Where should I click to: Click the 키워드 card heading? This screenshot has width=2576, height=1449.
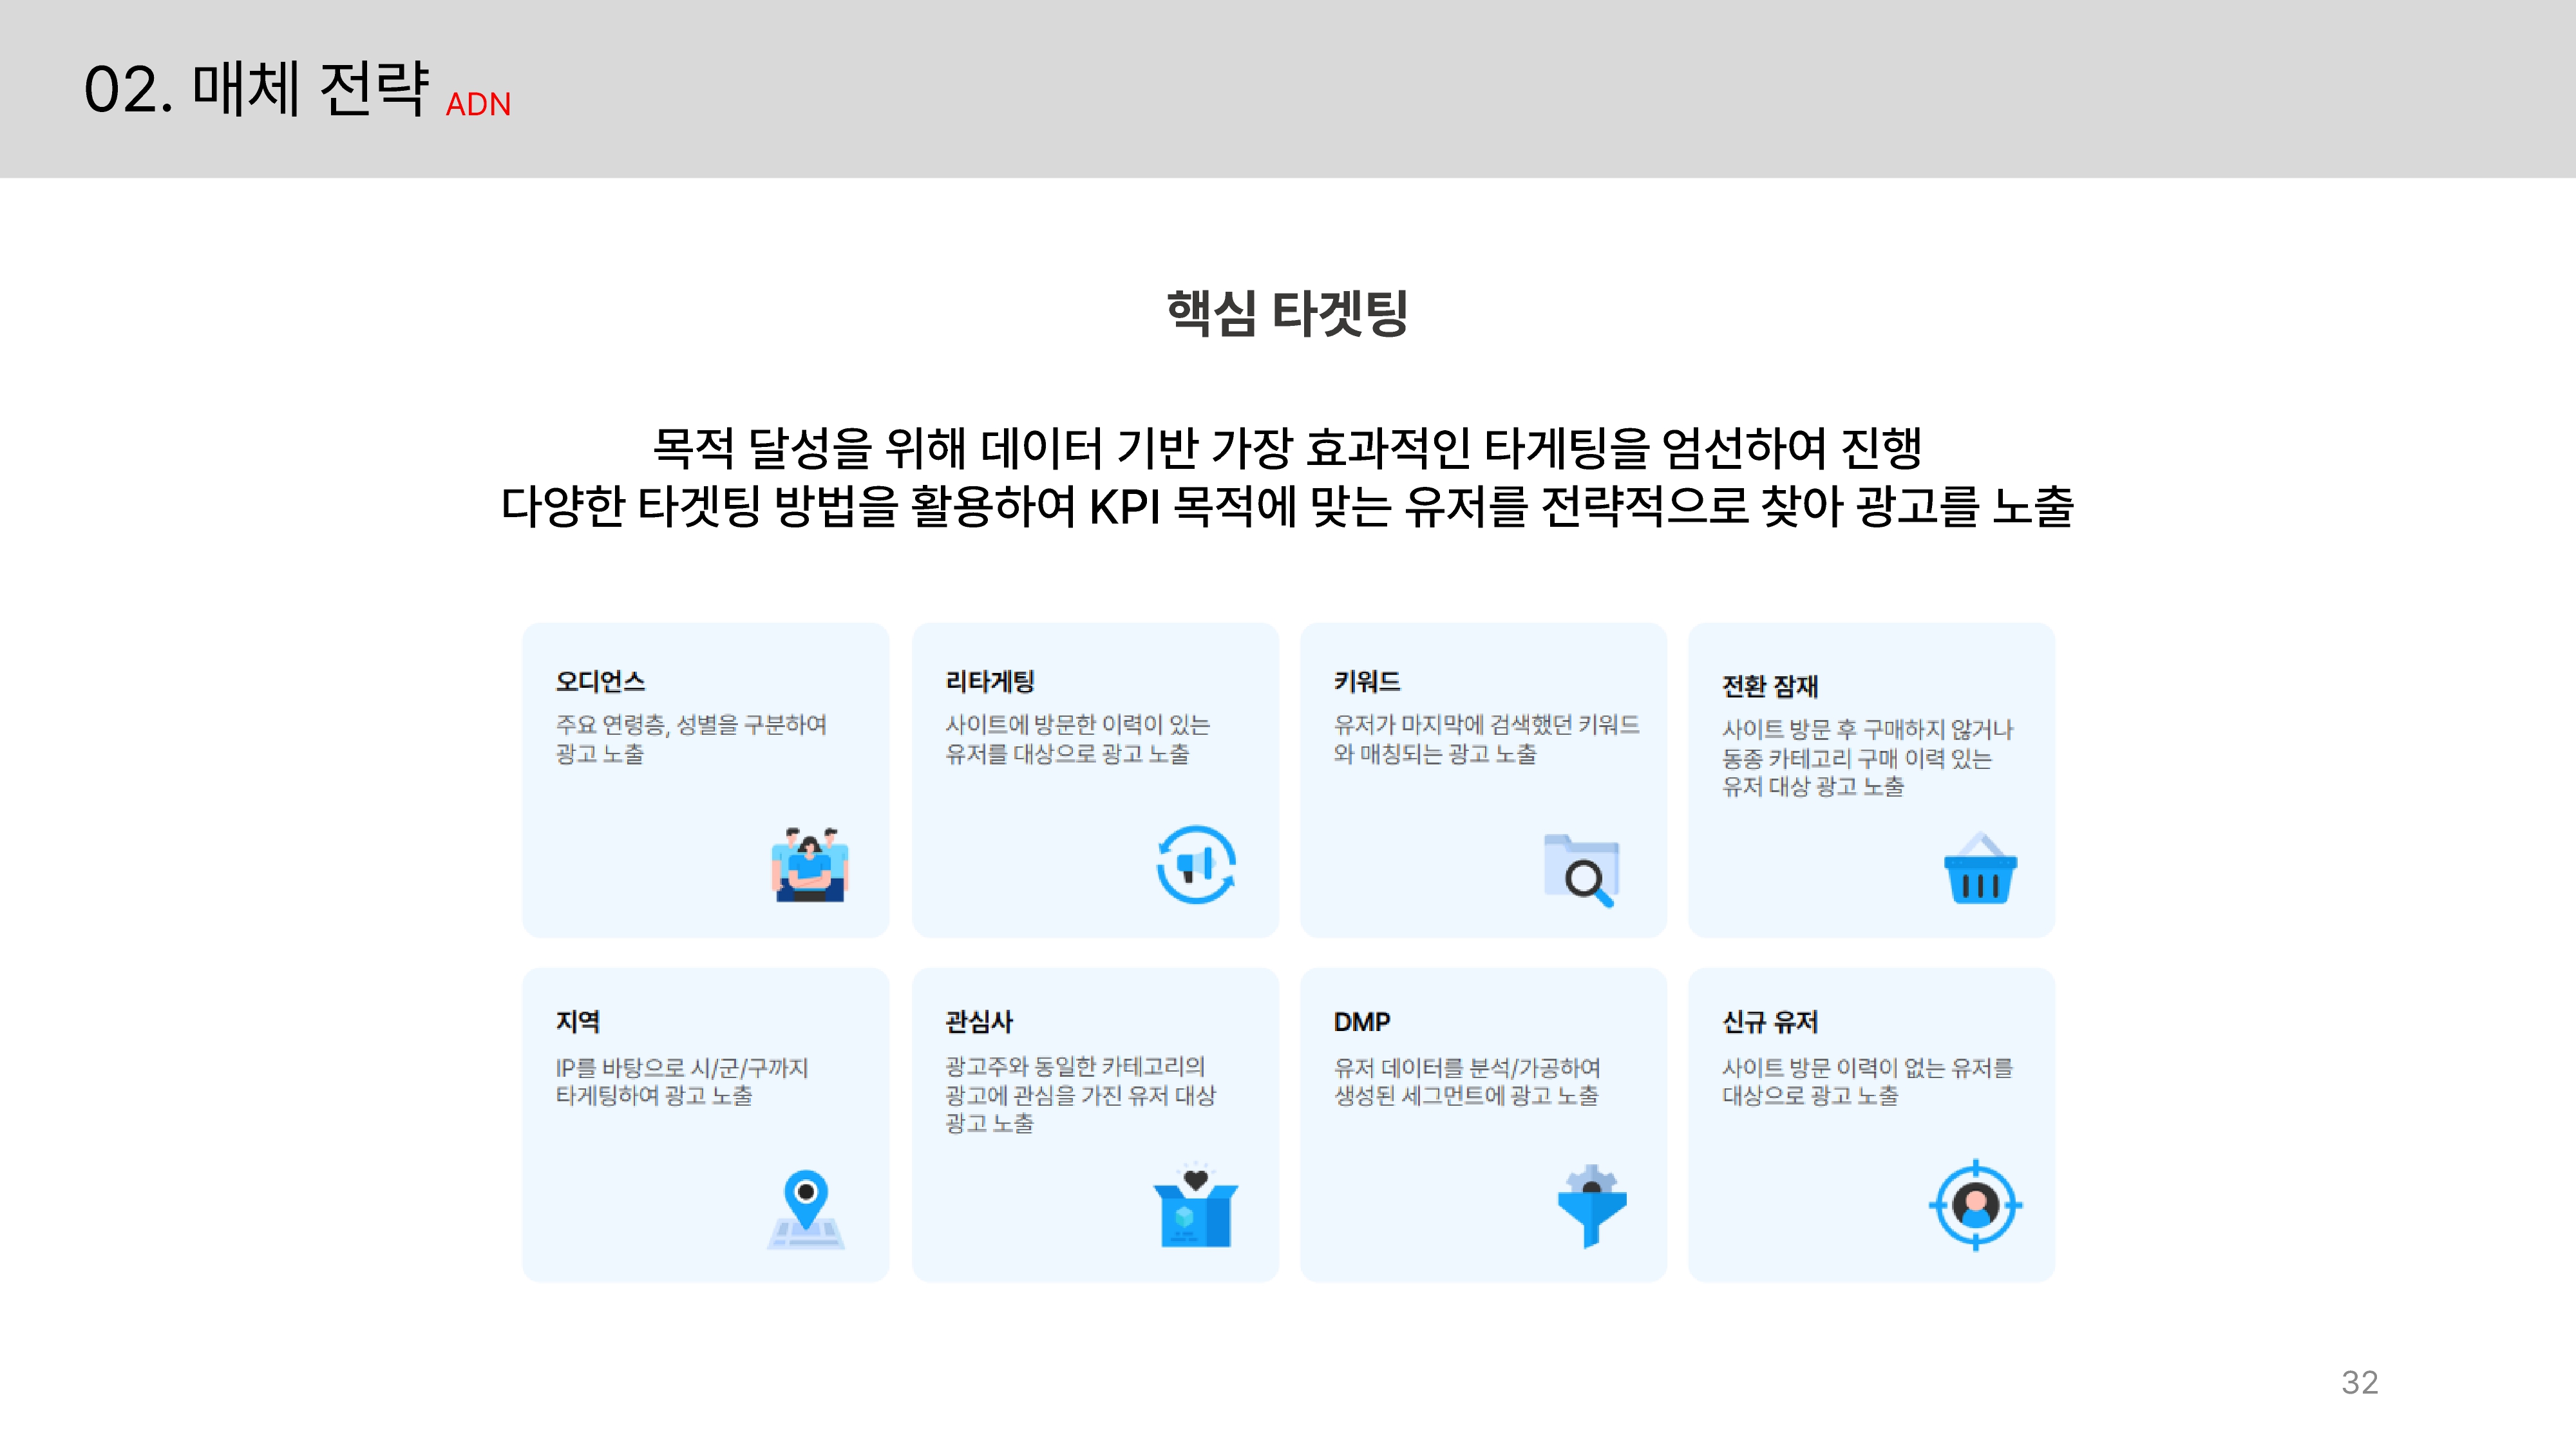pyautogui.click(x=1366, y=682)
